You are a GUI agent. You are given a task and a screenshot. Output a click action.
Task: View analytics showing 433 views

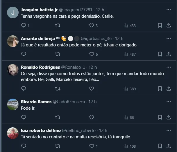[x=129, y=26]
